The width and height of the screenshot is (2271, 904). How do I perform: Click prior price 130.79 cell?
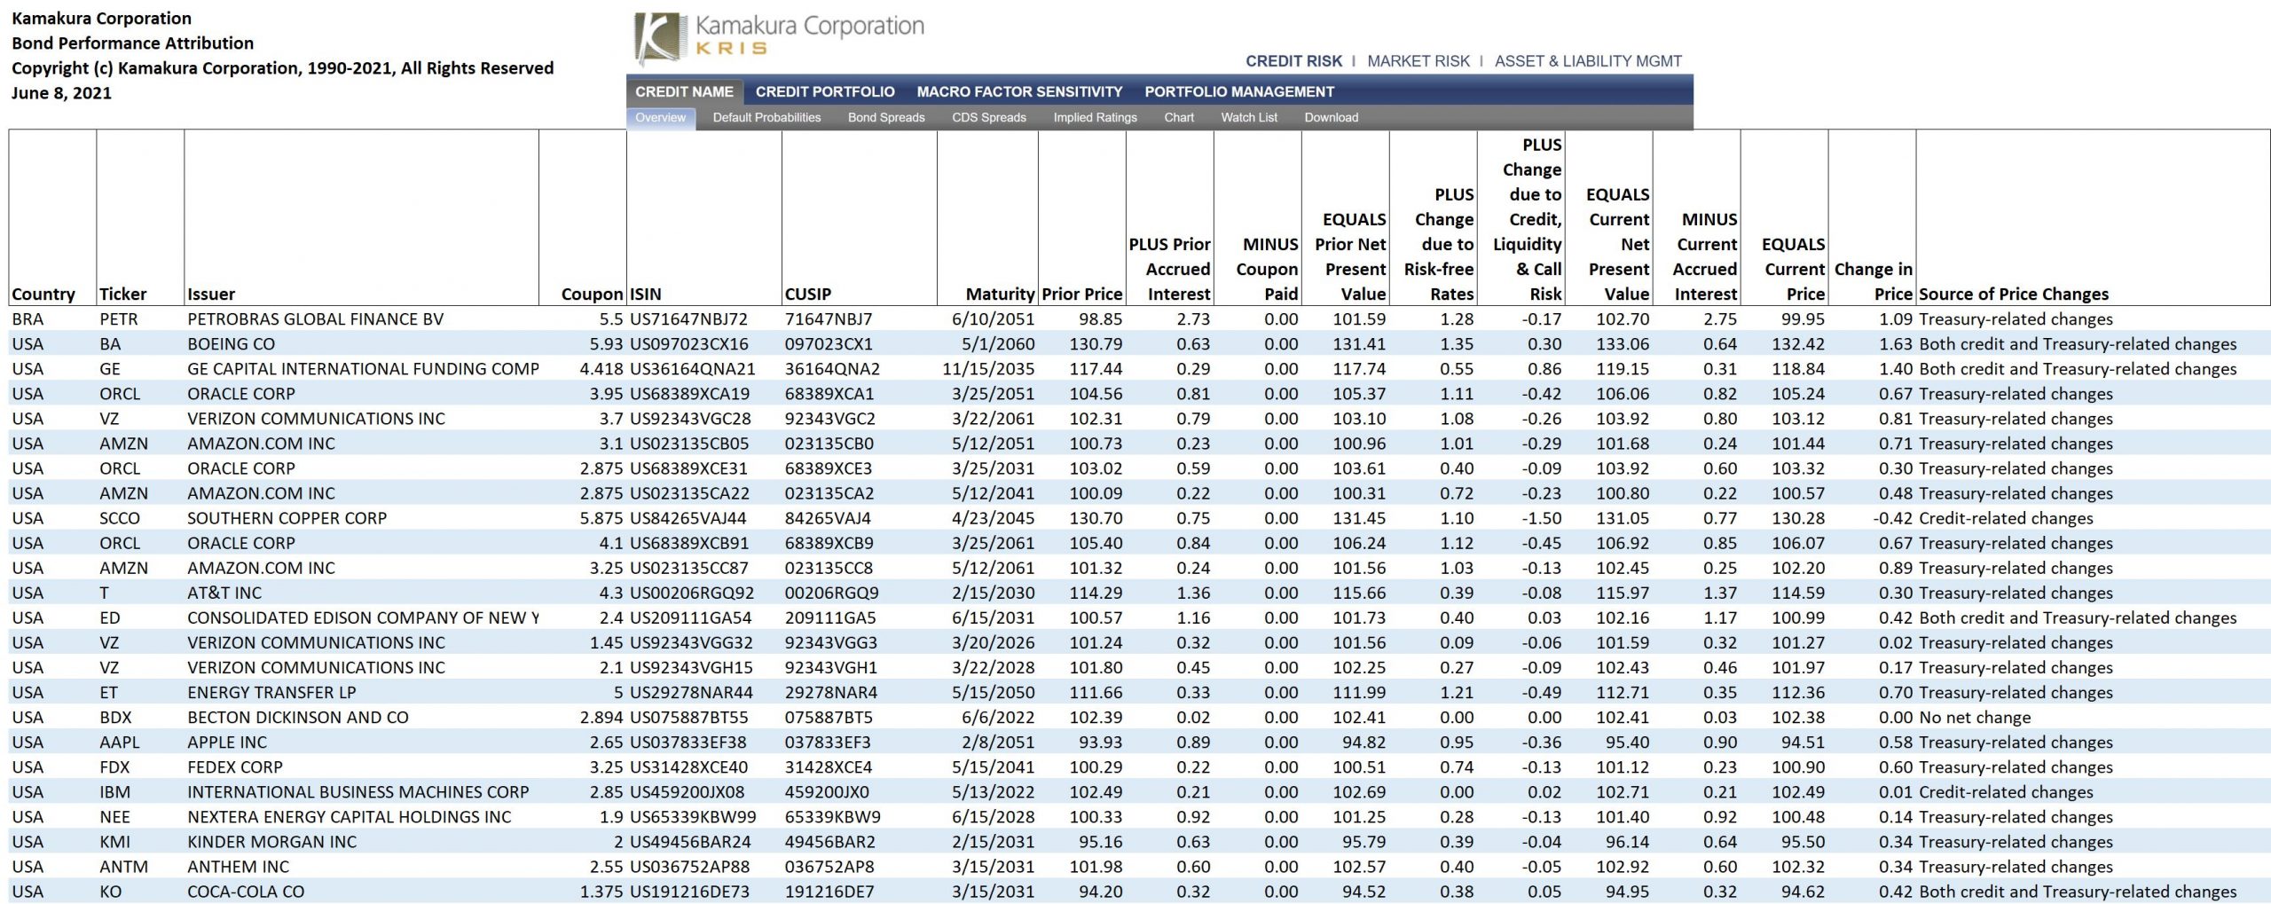[x=1096, y=344]
